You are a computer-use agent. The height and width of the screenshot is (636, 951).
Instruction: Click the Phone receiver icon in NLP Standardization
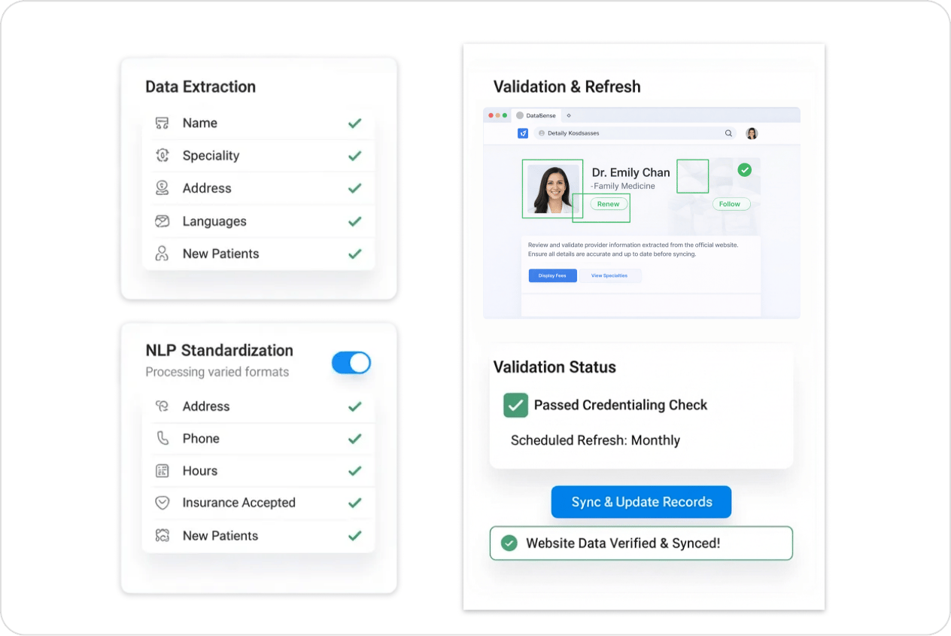tap(162, 438)
